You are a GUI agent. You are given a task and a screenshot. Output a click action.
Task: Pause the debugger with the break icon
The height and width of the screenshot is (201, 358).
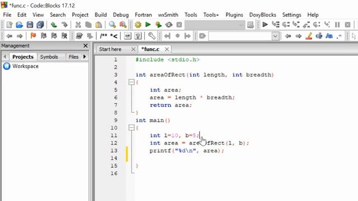337,25
